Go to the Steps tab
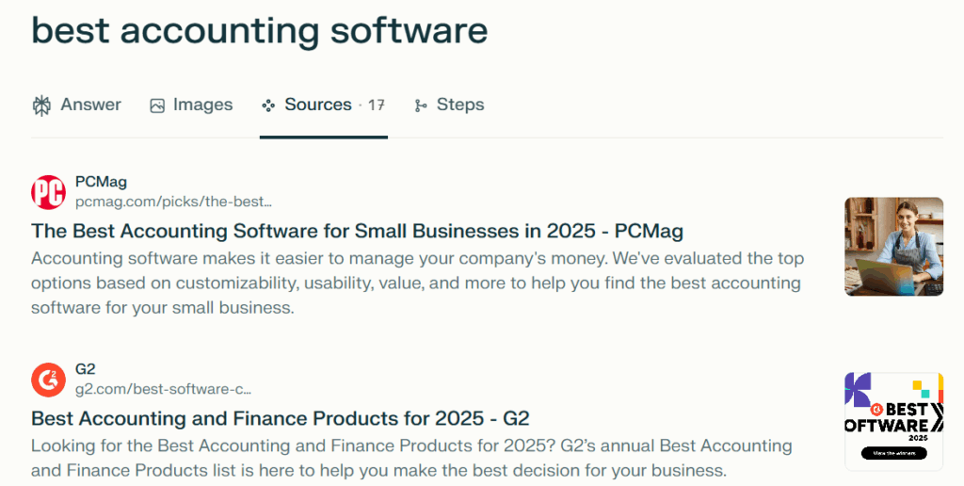The width and height of the screenshot is (964, 486). pos(460,105)
